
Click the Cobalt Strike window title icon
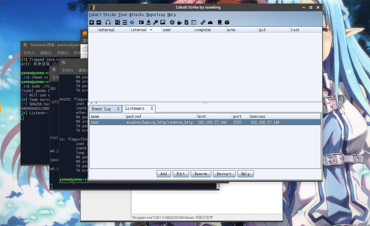92,7
